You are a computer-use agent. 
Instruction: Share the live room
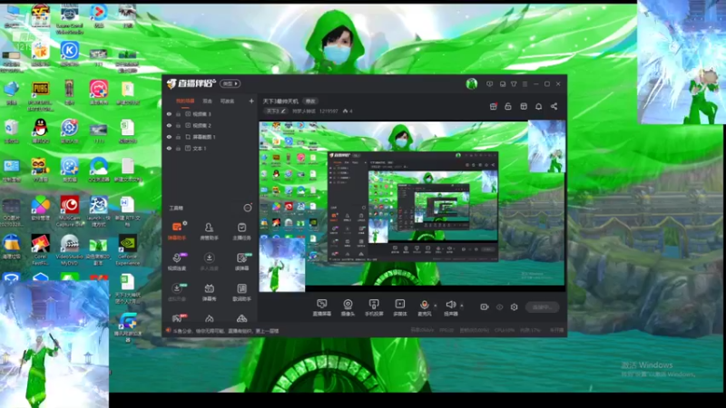coord(554,106)
